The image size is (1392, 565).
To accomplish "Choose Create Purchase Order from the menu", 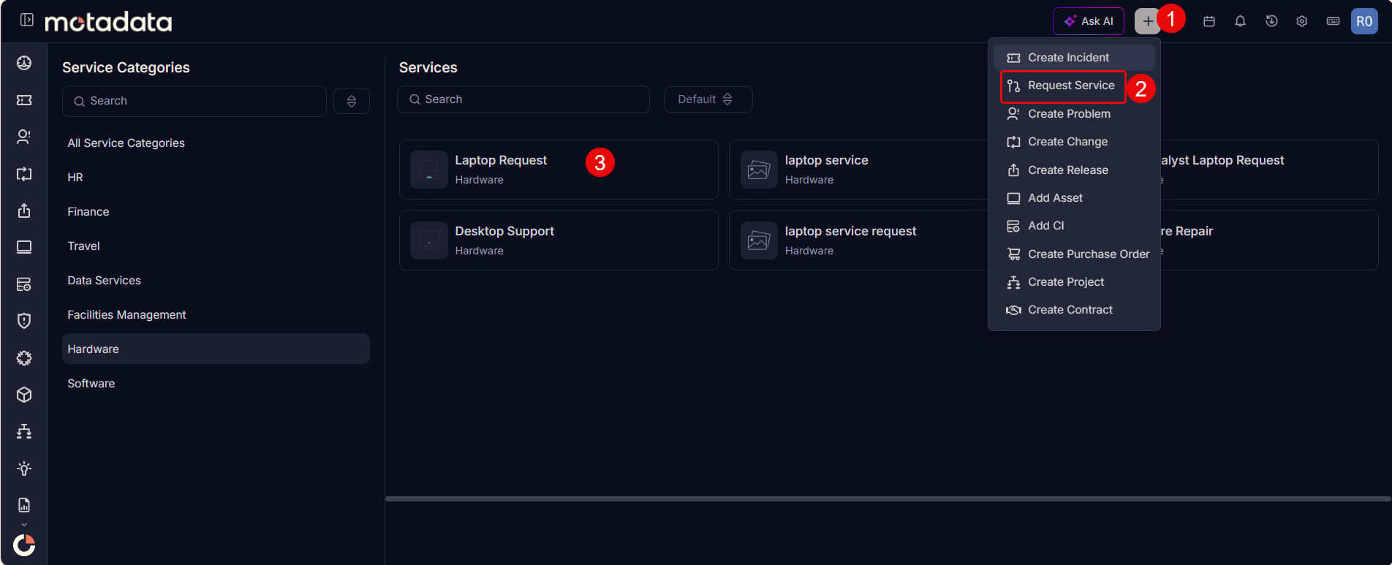I will (x=1074, y=254).
